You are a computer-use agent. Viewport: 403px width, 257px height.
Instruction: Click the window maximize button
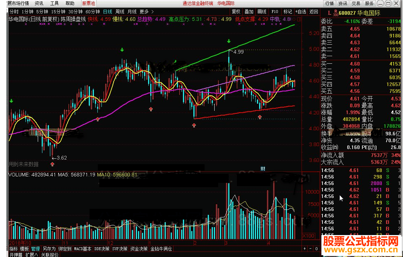[388, 3]
